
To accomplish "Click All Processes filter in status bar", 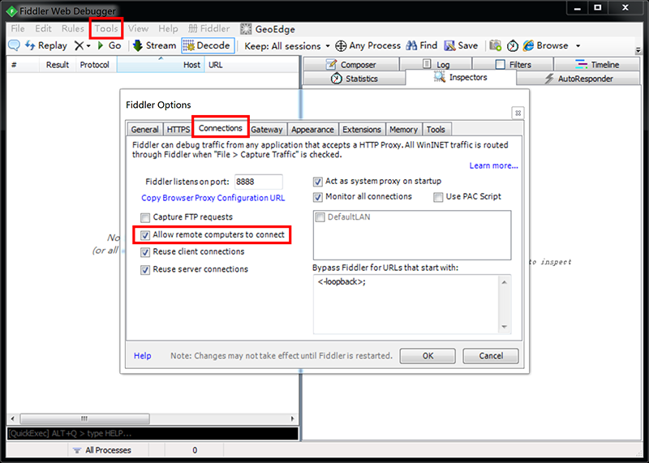I will 102,450.
